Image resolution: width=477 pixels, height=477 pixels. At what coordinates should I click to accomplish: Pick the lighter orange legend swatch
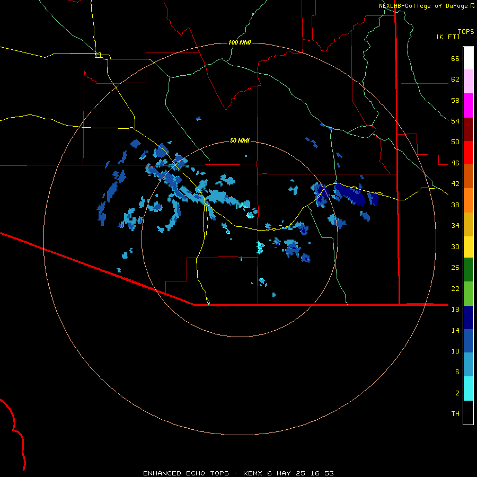468,200
